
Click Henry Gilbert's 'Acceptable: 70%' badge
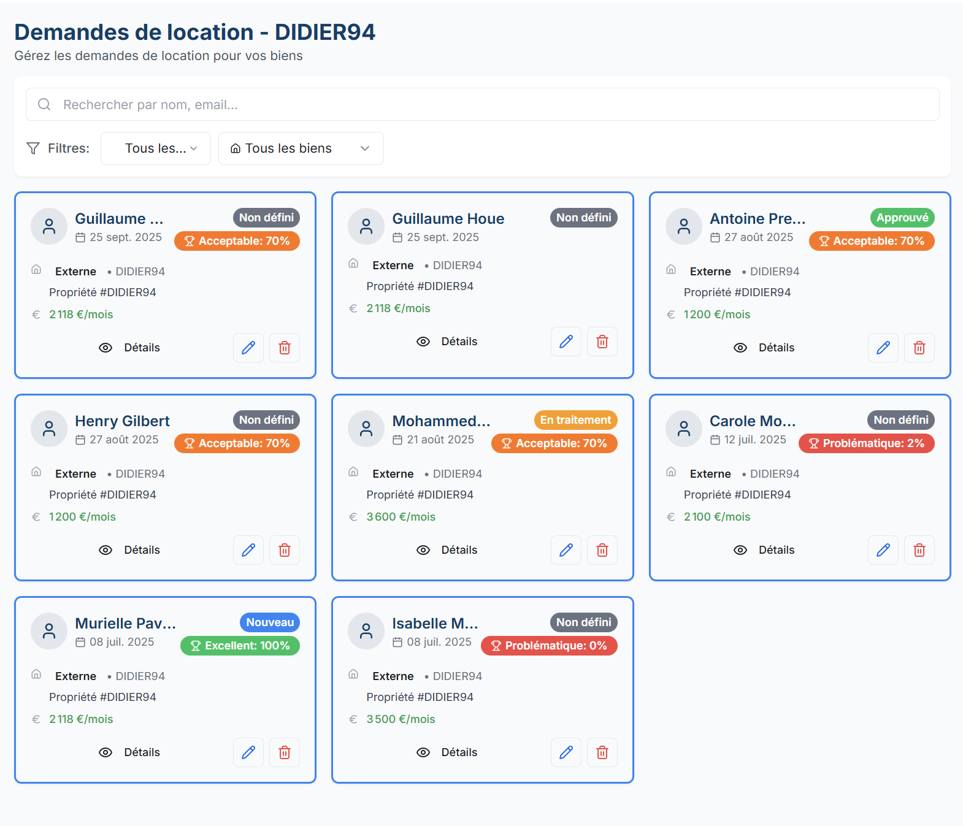tap(237, 443)
